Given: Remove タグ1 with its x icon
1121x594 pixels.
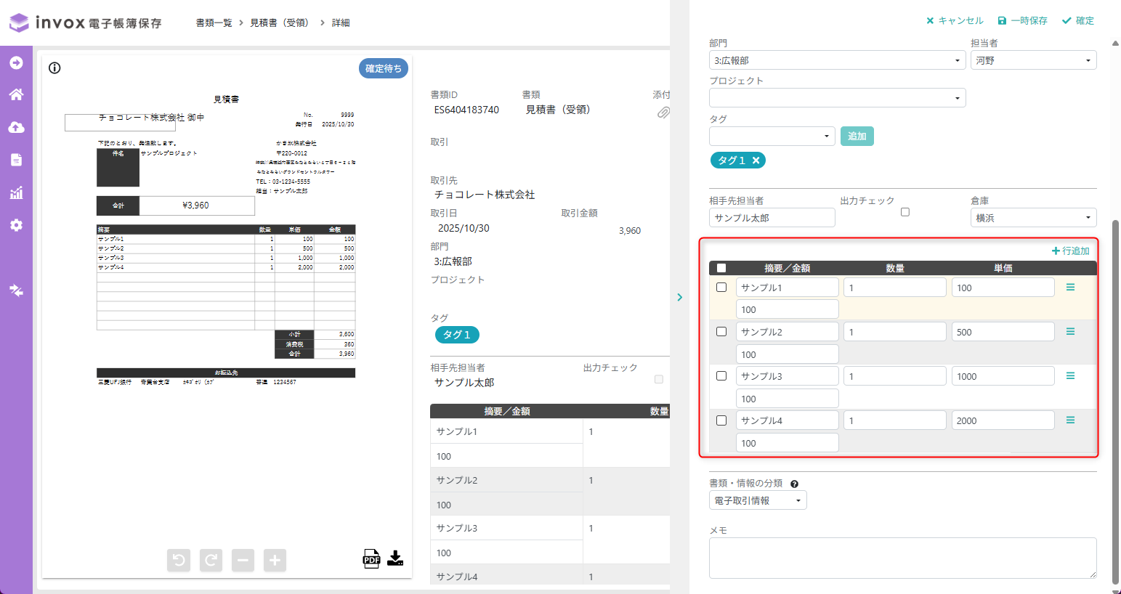Looking at the screenshot, I should coord(756,160).
